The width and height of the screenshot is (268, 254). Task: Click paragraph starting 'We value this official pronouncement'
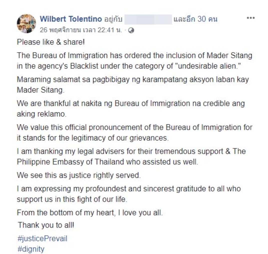[134, 132]
